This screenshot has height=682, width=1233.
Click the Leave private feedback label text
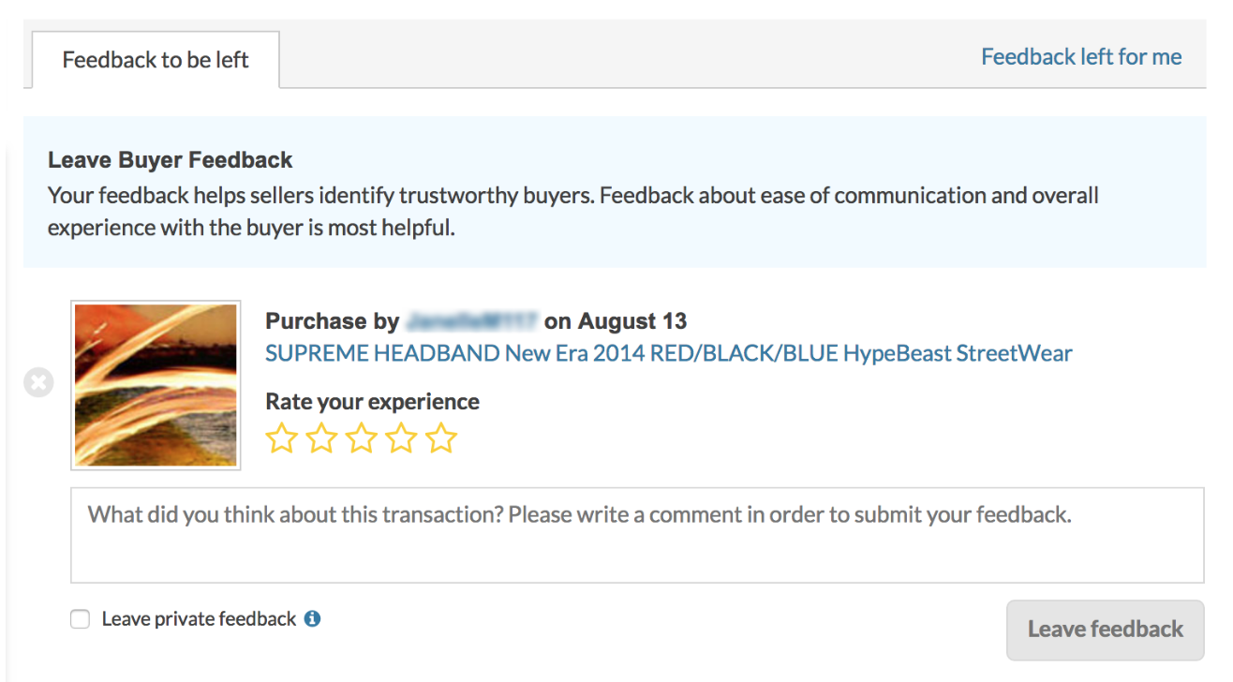(199, 619)
